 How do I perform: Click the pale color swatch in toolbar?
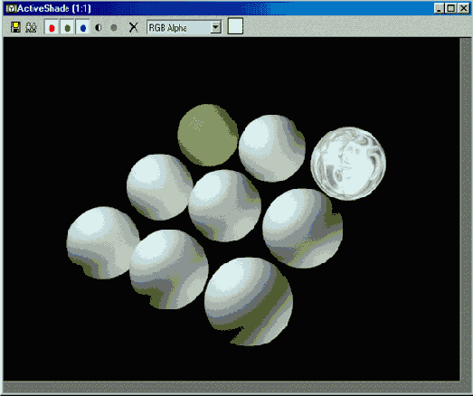[x=235, y=26]
